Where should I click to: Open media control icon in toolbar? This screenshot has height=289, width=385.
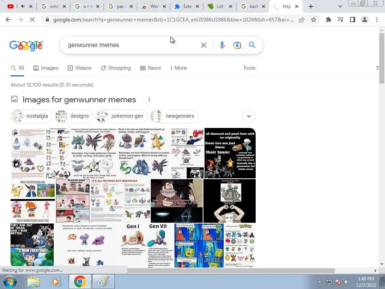(x=340, y=20)
